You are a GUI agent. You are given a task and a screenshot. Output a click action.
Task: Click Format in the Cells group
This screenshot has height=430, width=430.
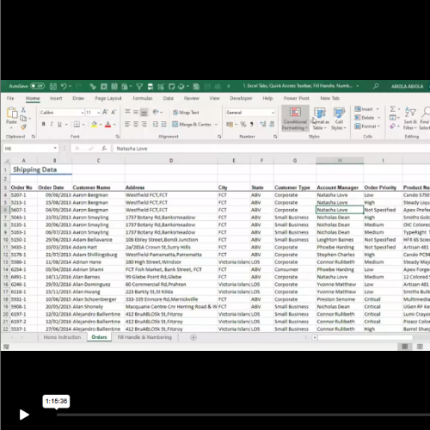click(x=367, y=126)
